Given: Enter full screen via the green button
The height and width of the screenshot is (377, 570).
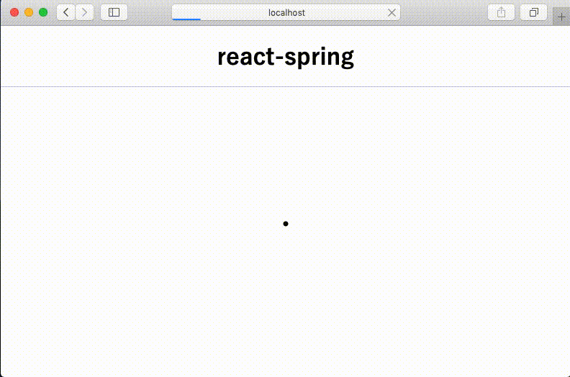Looking at the screenshot, I should pos(43,12).
